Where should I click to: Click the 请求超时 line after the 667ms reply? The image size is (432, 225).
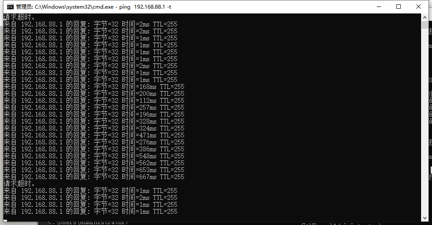coord(19,184)
